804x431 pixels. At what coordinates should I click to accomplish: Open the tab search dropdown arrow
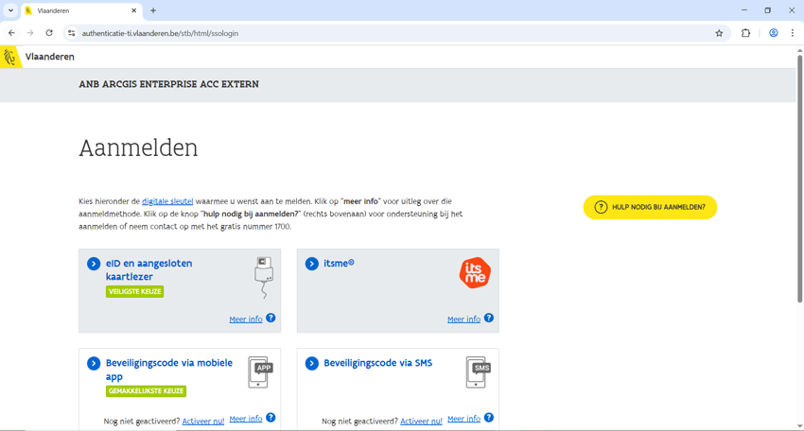click(x=10, y=10)
